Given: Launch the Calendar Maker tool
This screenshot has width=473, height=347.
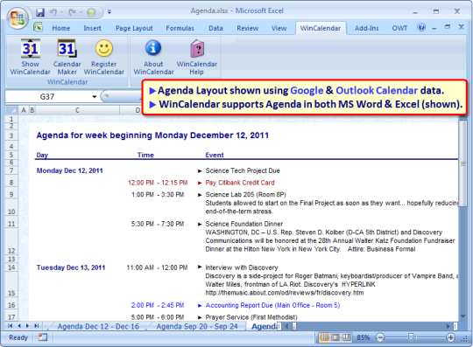Looking at the screenshot, I should click(67, 57).
